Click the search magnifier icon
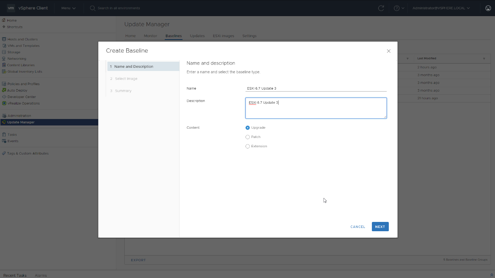The height and width of the screenshot is (278, 495). (x=92, y=8)
